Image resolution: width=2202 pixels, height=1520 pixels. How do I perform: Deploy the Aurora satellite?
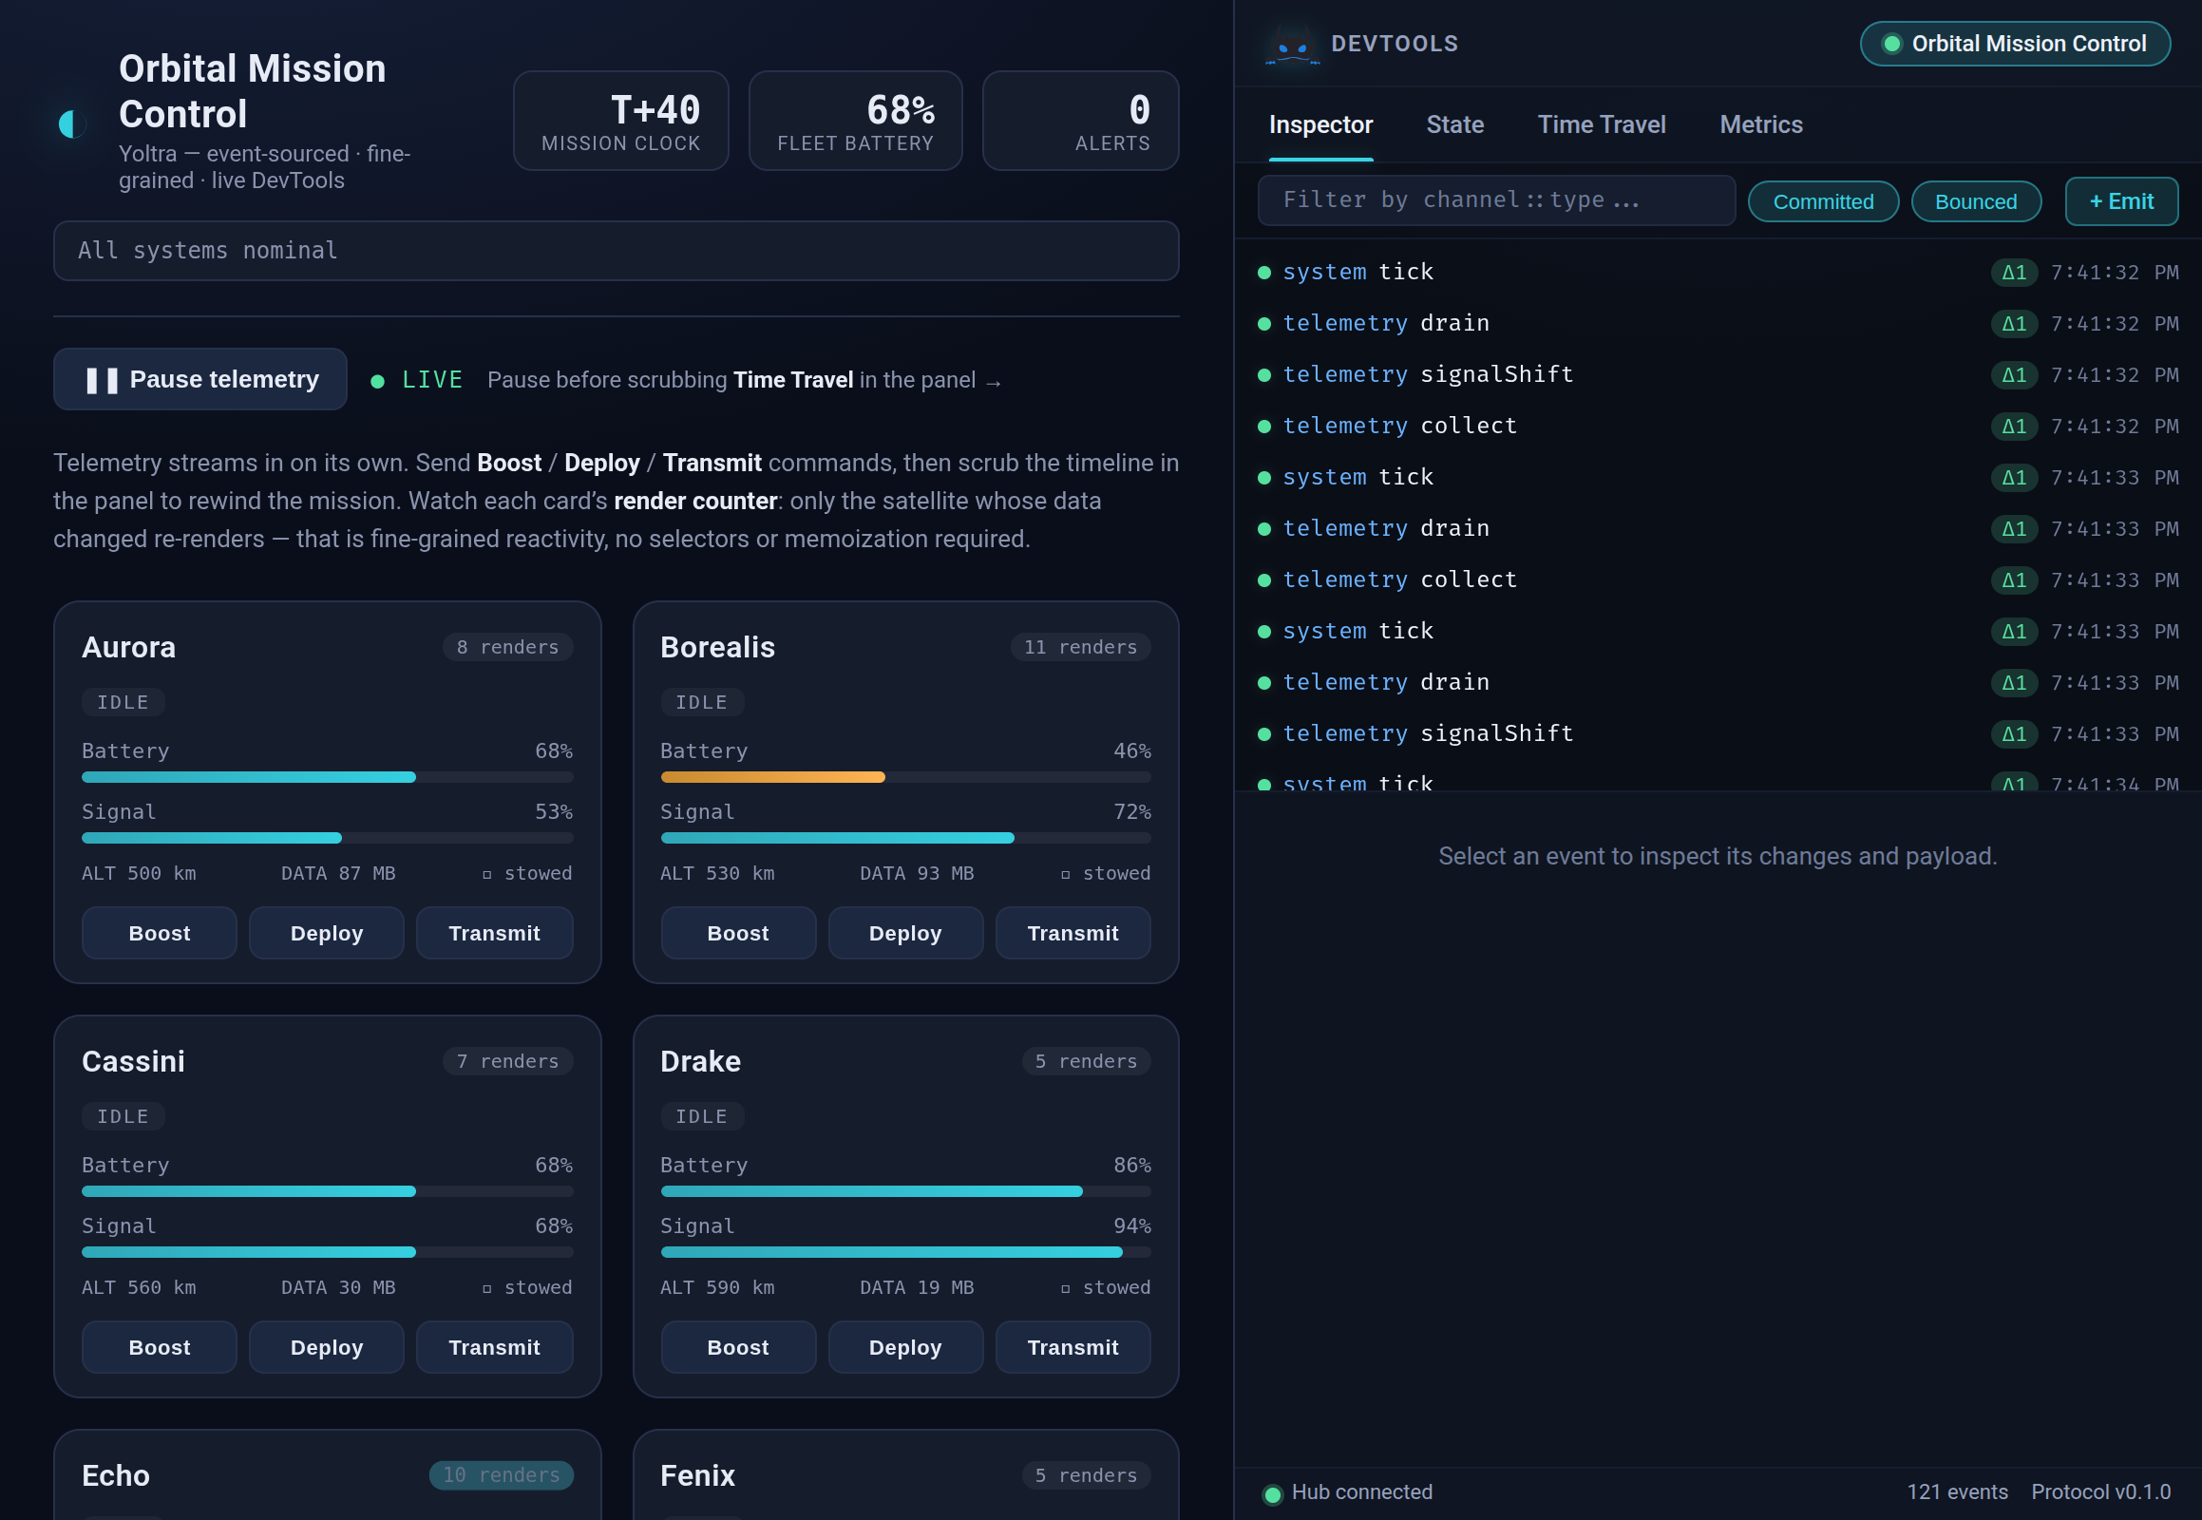pyautogui.click(x=327, y=932)
